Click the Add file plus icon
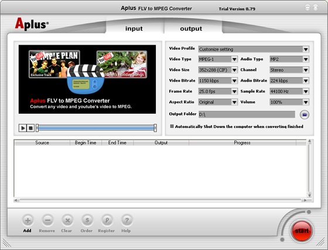 coord(28,220)
